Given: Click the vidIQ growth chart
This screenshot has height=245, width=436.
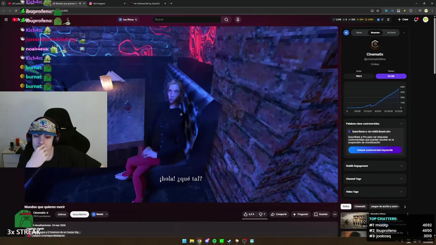Looking at the screenshot, I should (375, 99).
